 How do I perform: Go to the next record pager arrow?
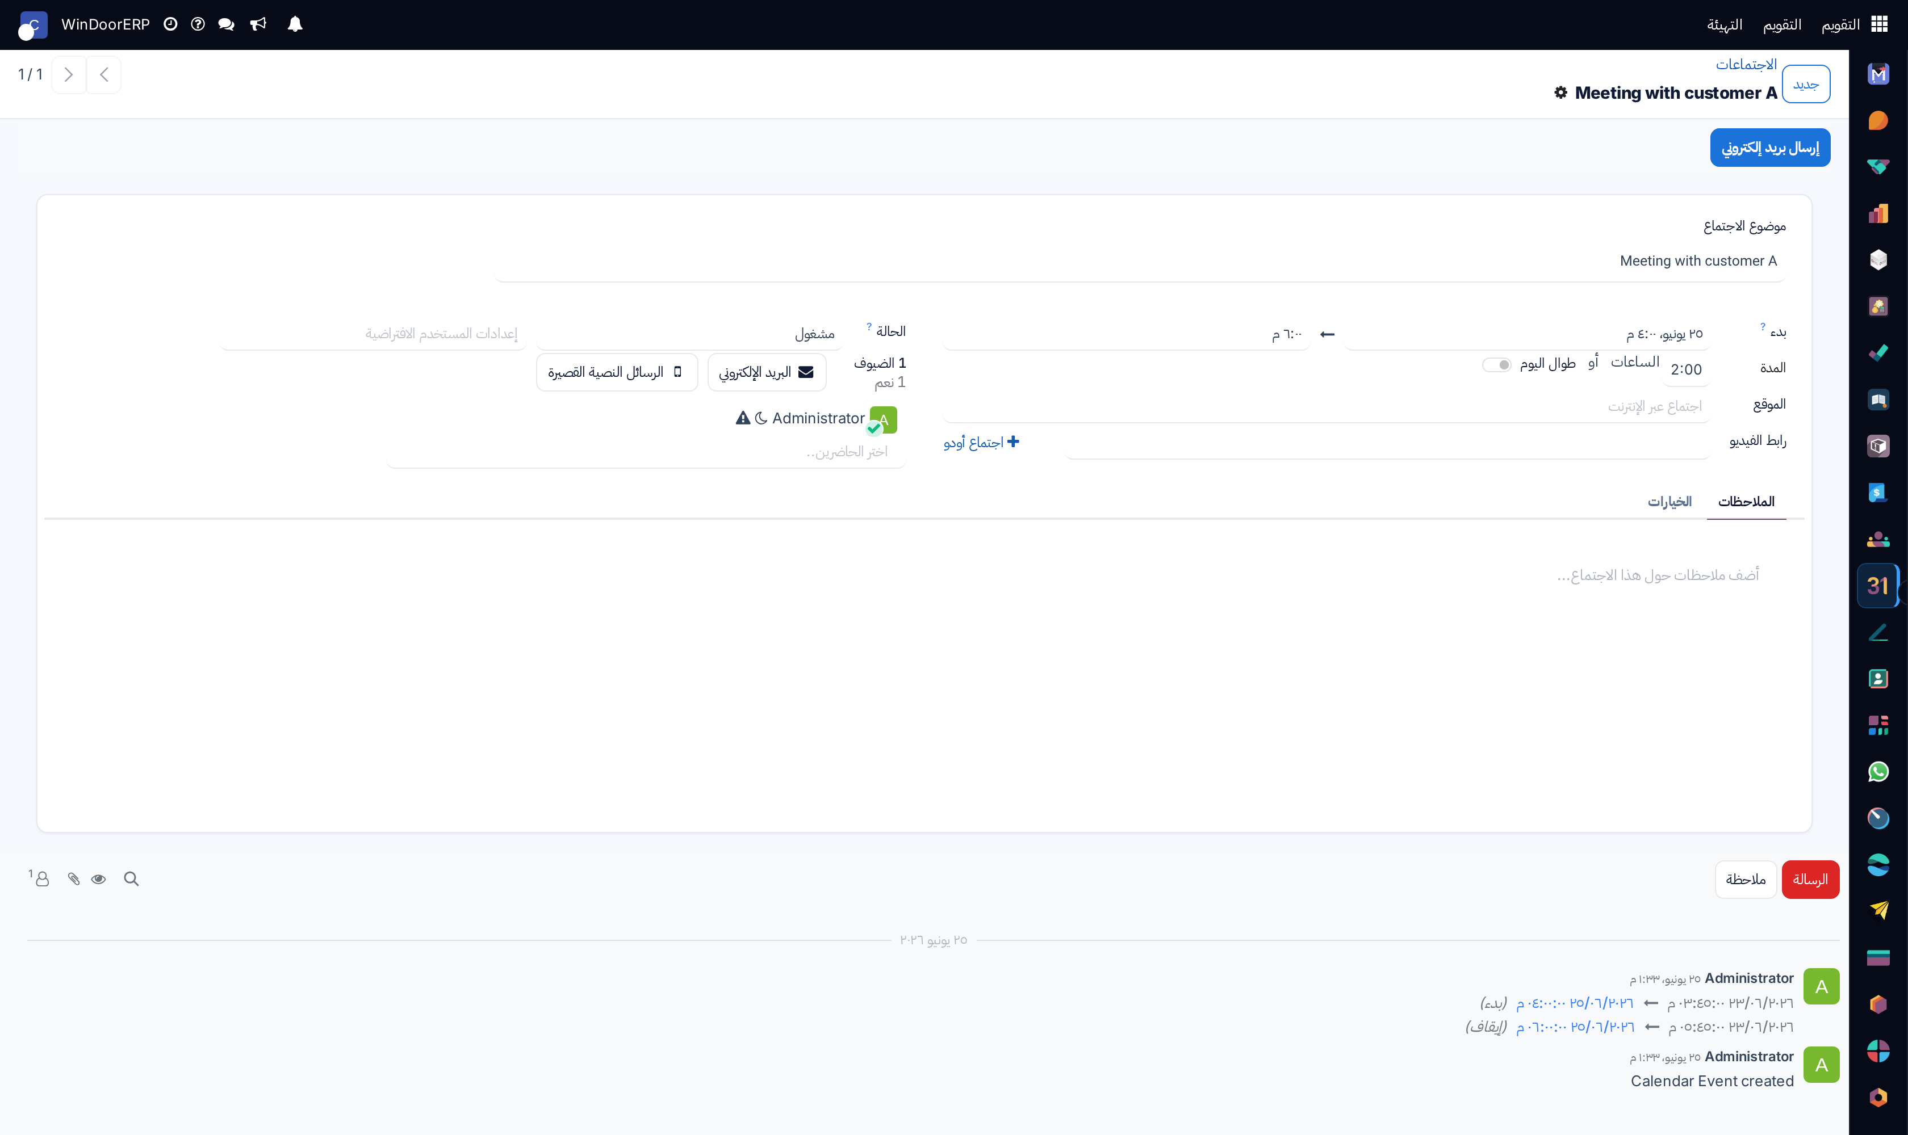click(69, 74)
